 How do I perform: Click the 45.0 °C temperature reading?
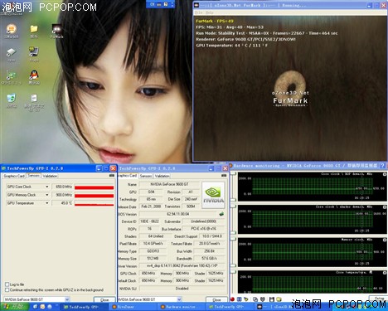[x=63, y=203]
